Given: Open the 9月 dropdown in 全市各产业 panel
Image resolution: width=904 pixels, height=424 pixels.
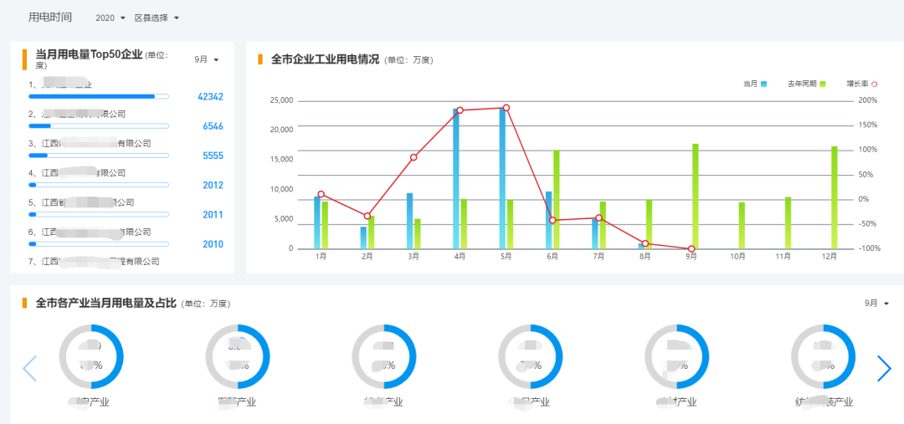Looking at the screenshot, I should tap(876, 304).
